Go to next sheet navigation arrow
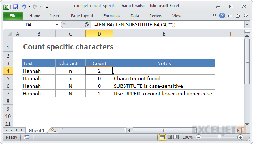253x144 pixels. point(17,130)
